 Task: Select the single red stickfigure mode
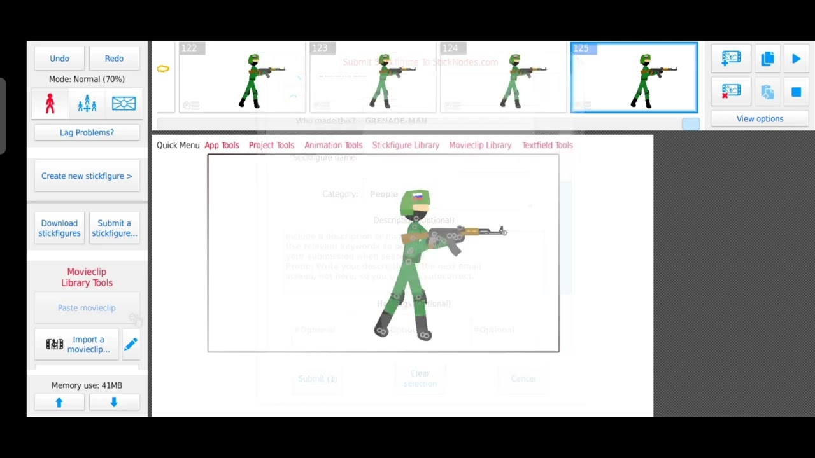(50, 104)
